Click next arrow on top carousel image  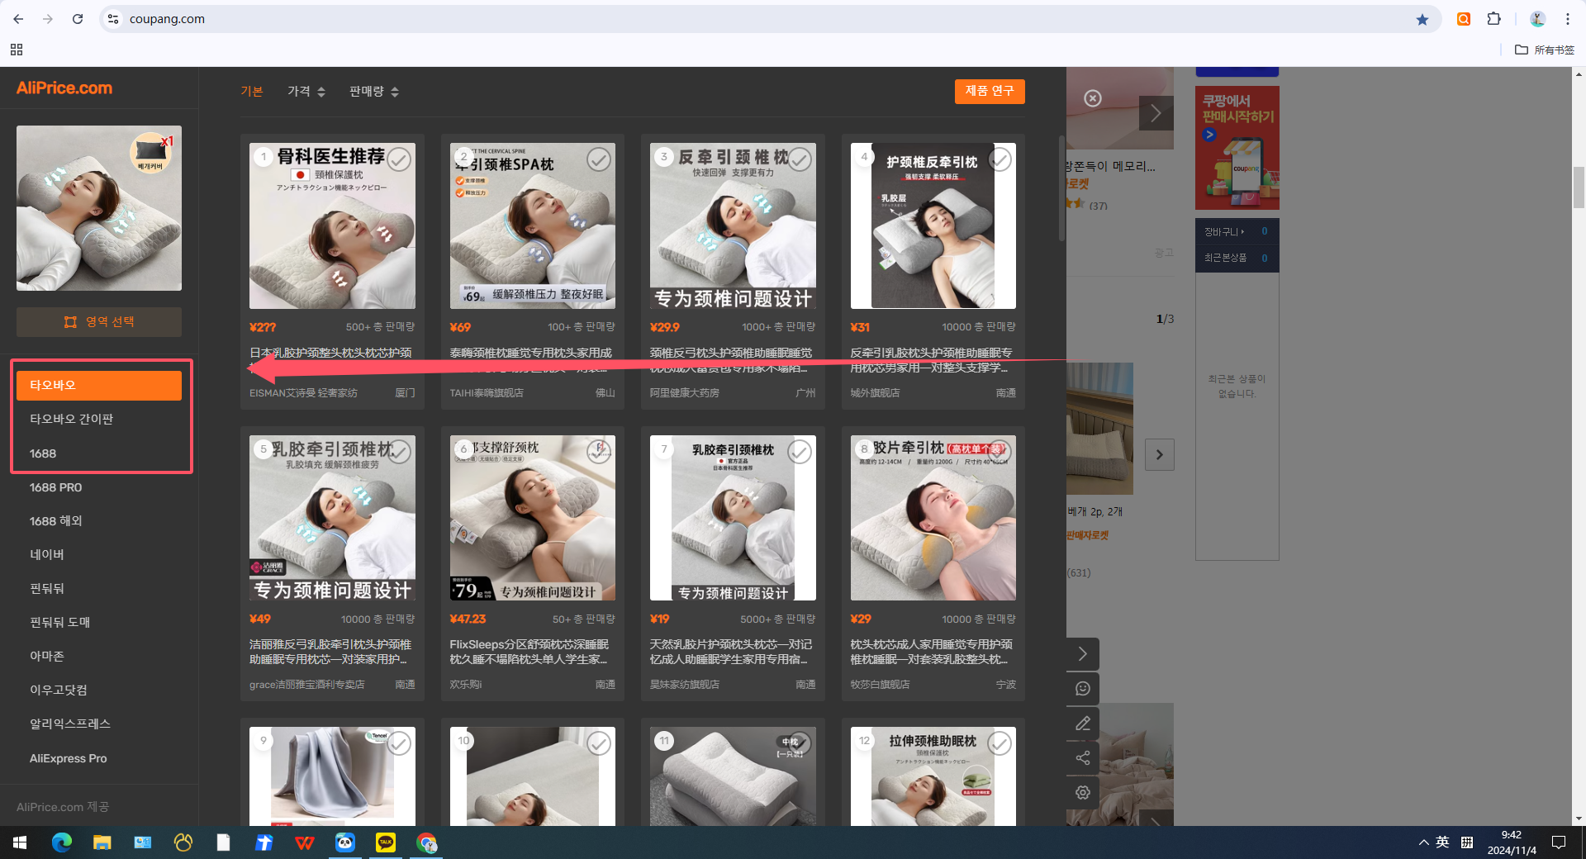click(1156, 113)
